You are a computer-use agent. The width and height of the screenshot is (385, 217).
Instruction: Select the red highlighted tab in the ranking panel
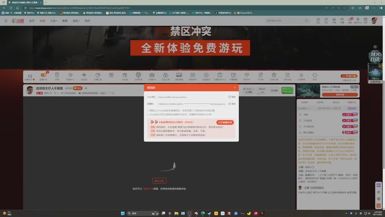pyautogui.click(x=352, y=102)
